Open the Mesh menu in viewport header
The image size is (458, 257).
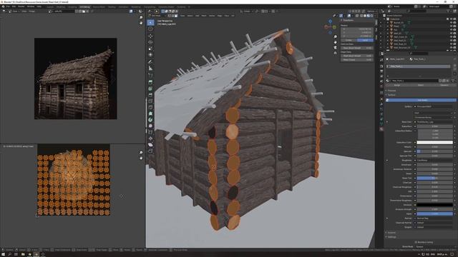(204, 16)
